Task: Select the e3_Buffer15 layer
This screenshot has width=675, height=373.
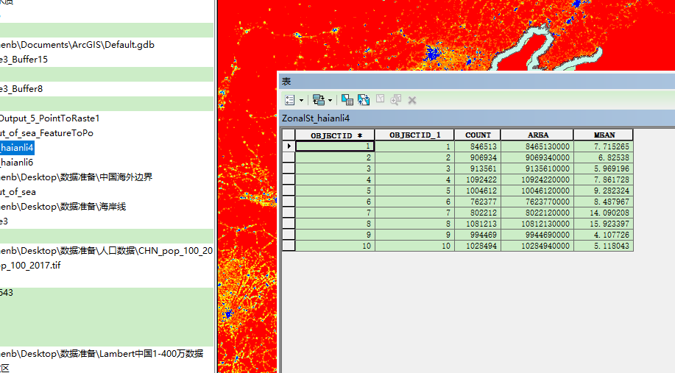Action: click(24, 60)
